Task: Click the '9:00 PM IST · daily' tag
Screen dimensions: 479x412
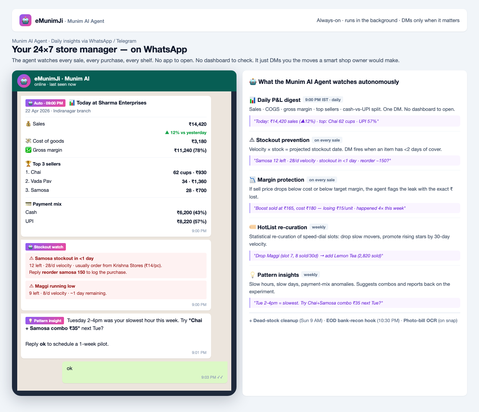Action: click(323, 100)
